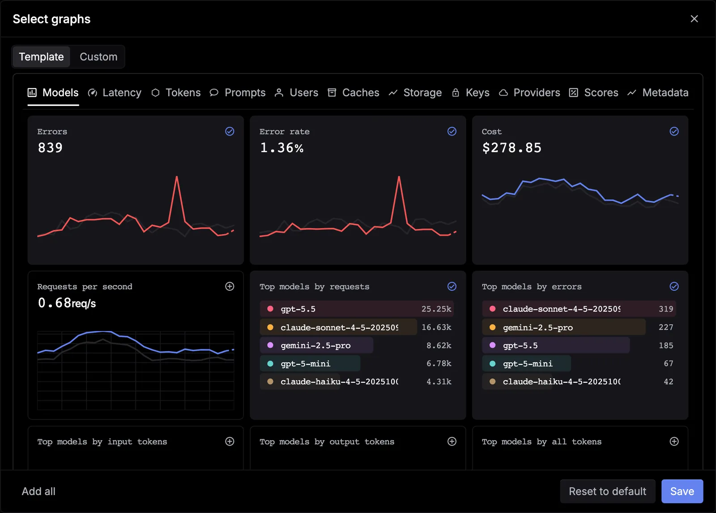The width and height of the screenshot is (716, 513).
Task: Click the Models bar chart icon
Action: 32,93
